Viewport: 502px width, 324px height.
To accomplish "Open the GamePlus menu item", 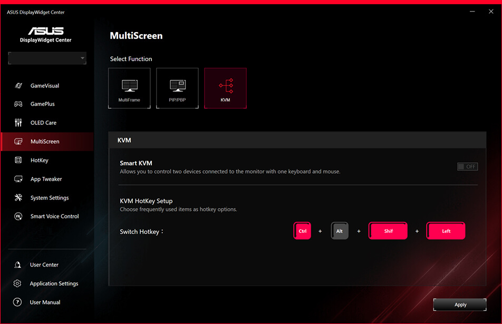I will [47, 104].
